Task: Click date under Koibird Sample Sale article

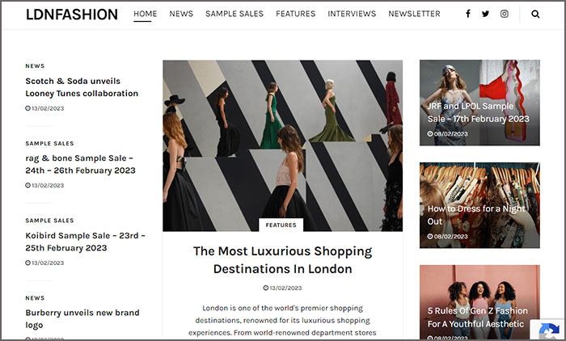Action: click(44, 263)
